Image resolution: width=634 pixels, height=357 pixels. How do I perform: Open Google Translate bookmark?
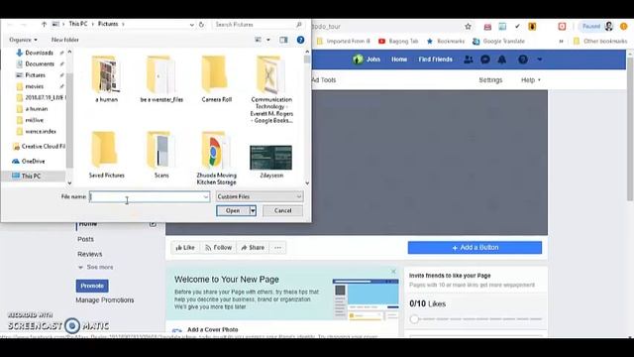tap(498, 42)
